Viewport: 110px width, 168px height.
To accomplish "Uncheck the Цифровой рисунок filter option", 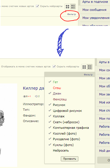I will point(67,111).
